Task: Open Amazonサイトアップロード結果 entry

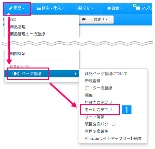Action: (113, 138)
